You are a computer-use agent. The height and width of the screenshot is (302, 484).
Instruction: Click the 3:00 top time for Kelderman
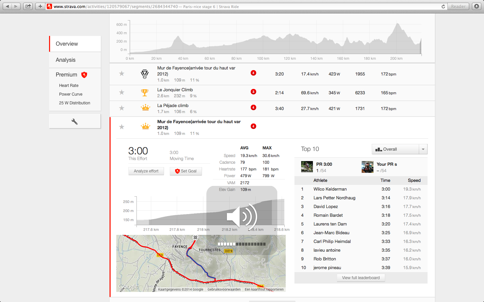386,189
